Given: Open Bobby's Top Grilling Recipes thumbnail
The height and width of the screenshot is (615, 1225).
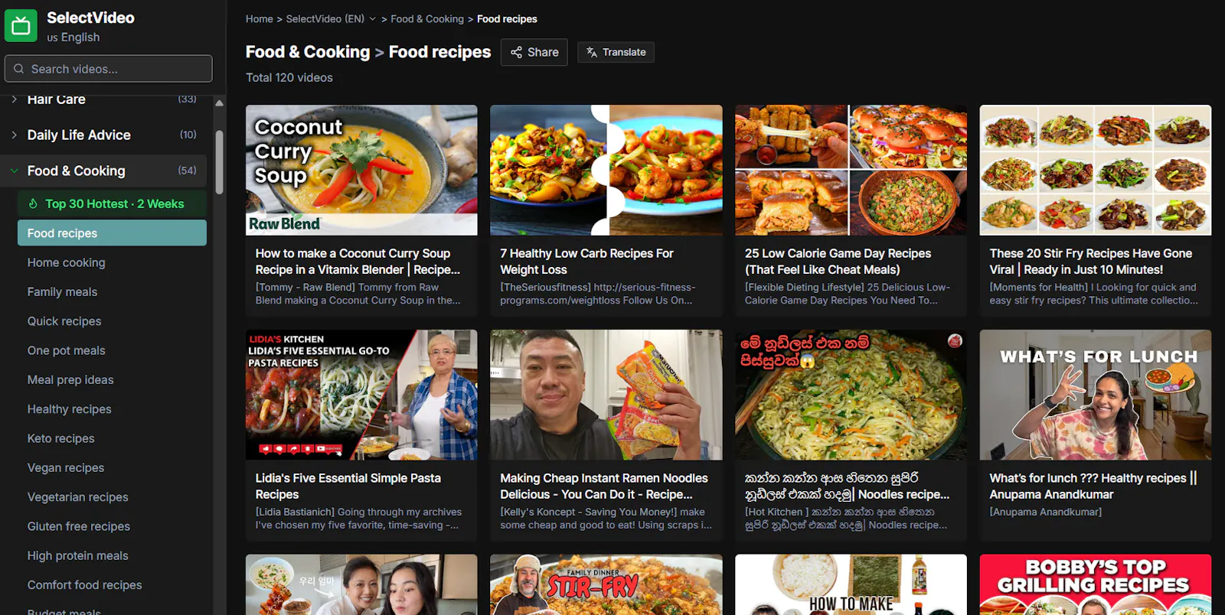Looking at the screenshot, I should (x=1096, y=584).
